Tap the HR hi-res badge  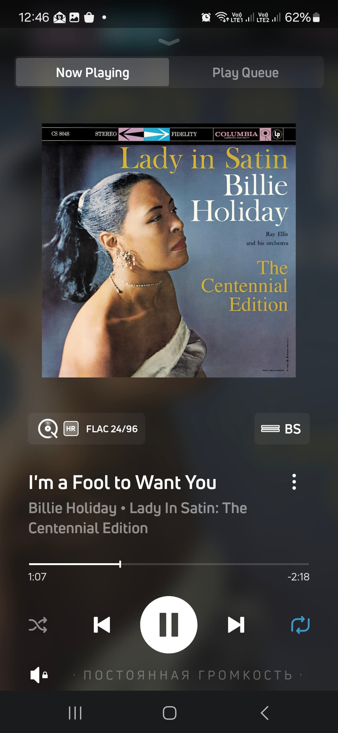click(71, 429)
